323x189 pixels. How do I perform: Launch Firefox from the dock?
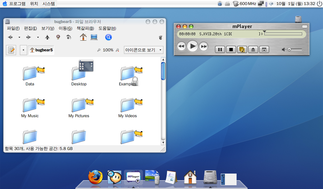coord(95,177)
